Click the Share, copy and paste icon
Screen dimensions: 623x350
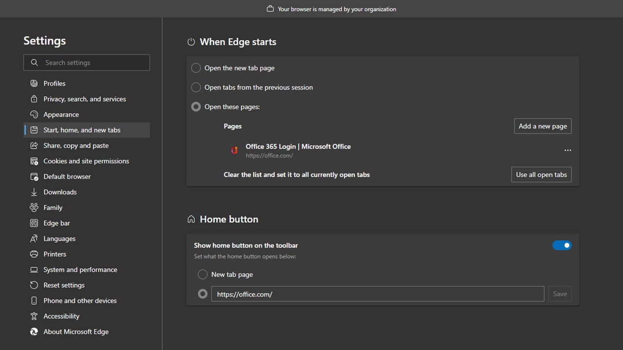tap(34, 146)
